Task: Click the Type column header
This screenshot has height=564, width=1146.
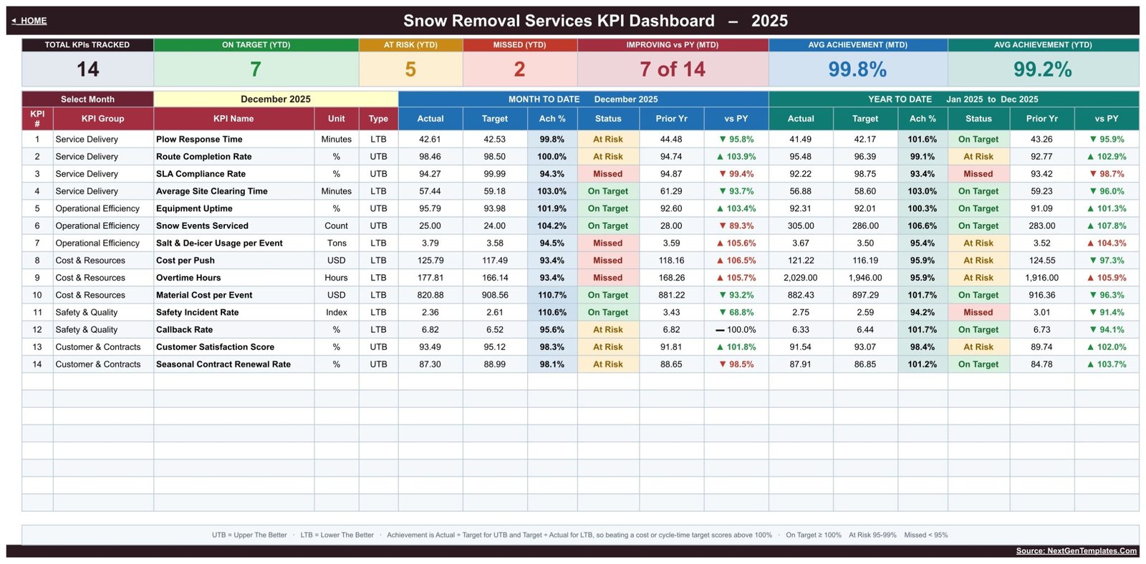Action: pos(378,119)
